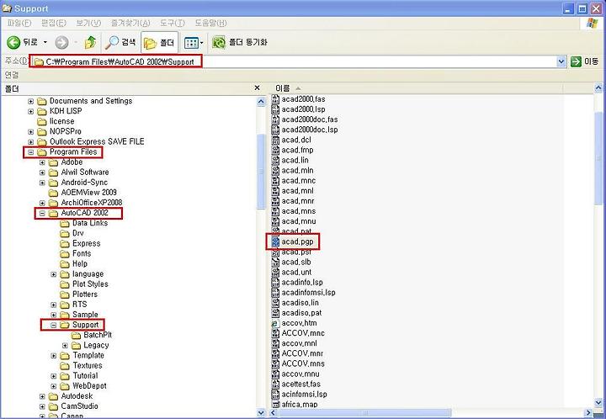Open the Help (도움말) menu
Image resolution: width=606 pixels, height=419 pixels.
(x=210, y=24)
